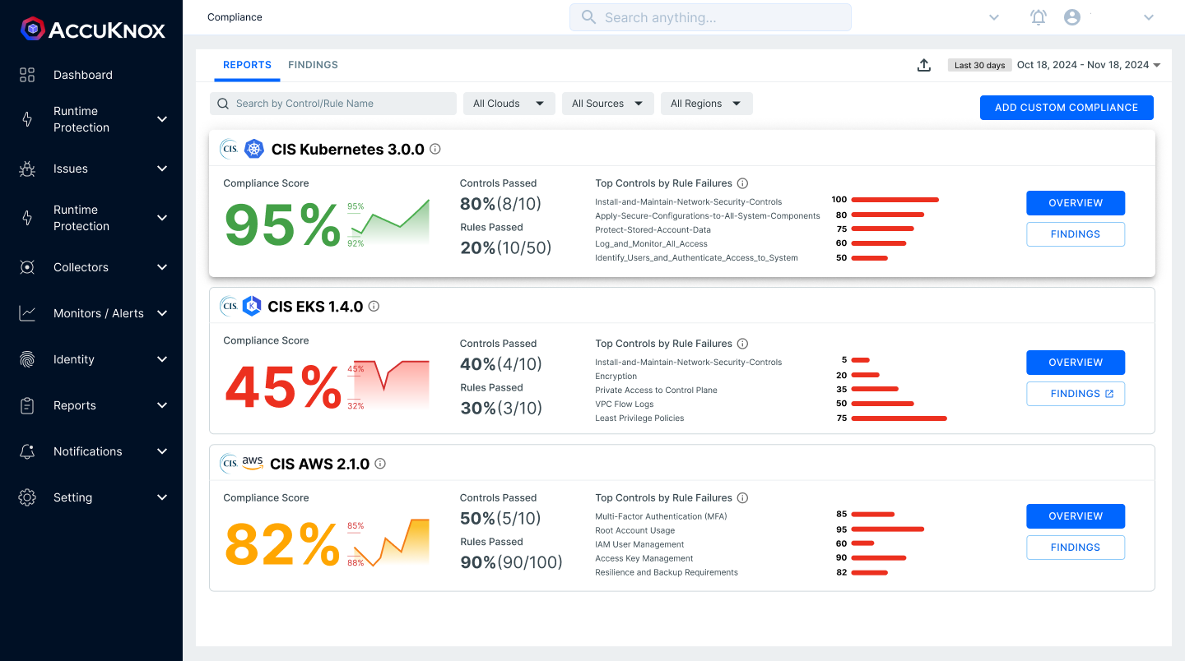
Task: Click the AccuKnox logo
Action: pyautogui.click(x=93, y=29)
